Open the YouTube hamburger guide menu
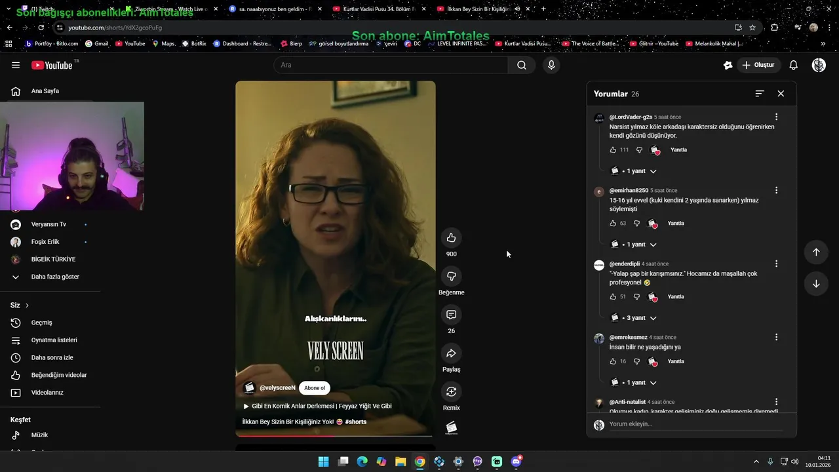The height and width of the screenshot is (472, 839). click(x=16, y=65)
